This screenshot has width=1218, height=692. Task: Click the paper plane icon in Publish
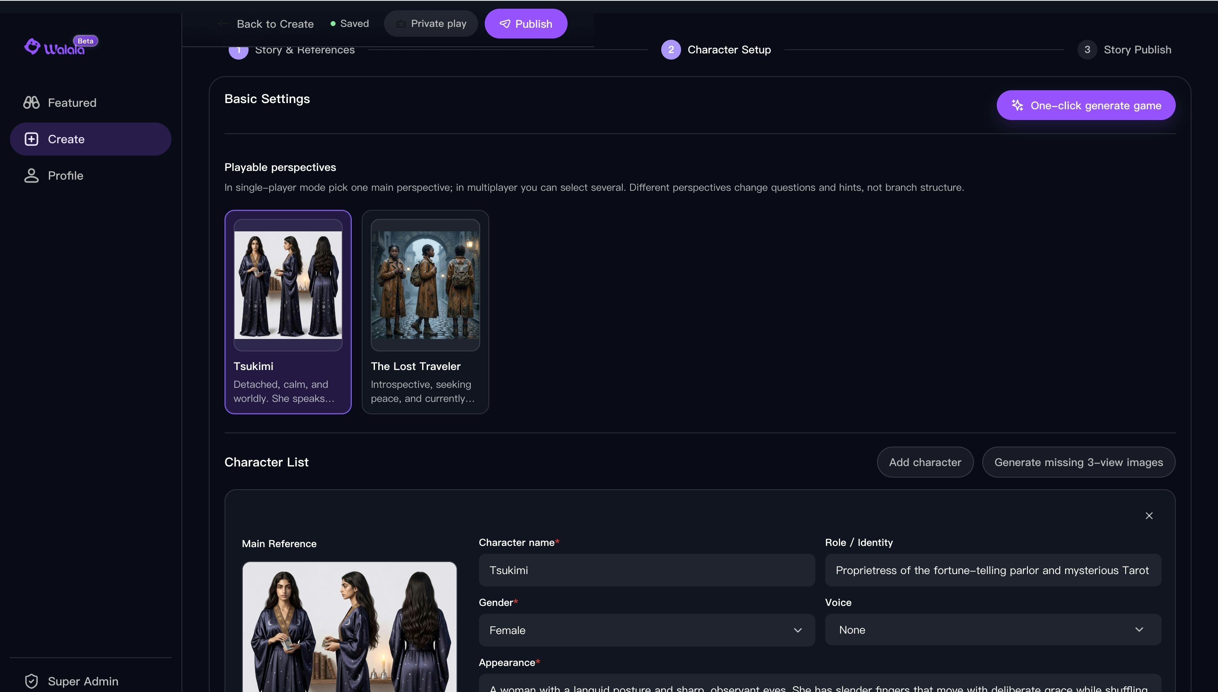pos(505,24)
